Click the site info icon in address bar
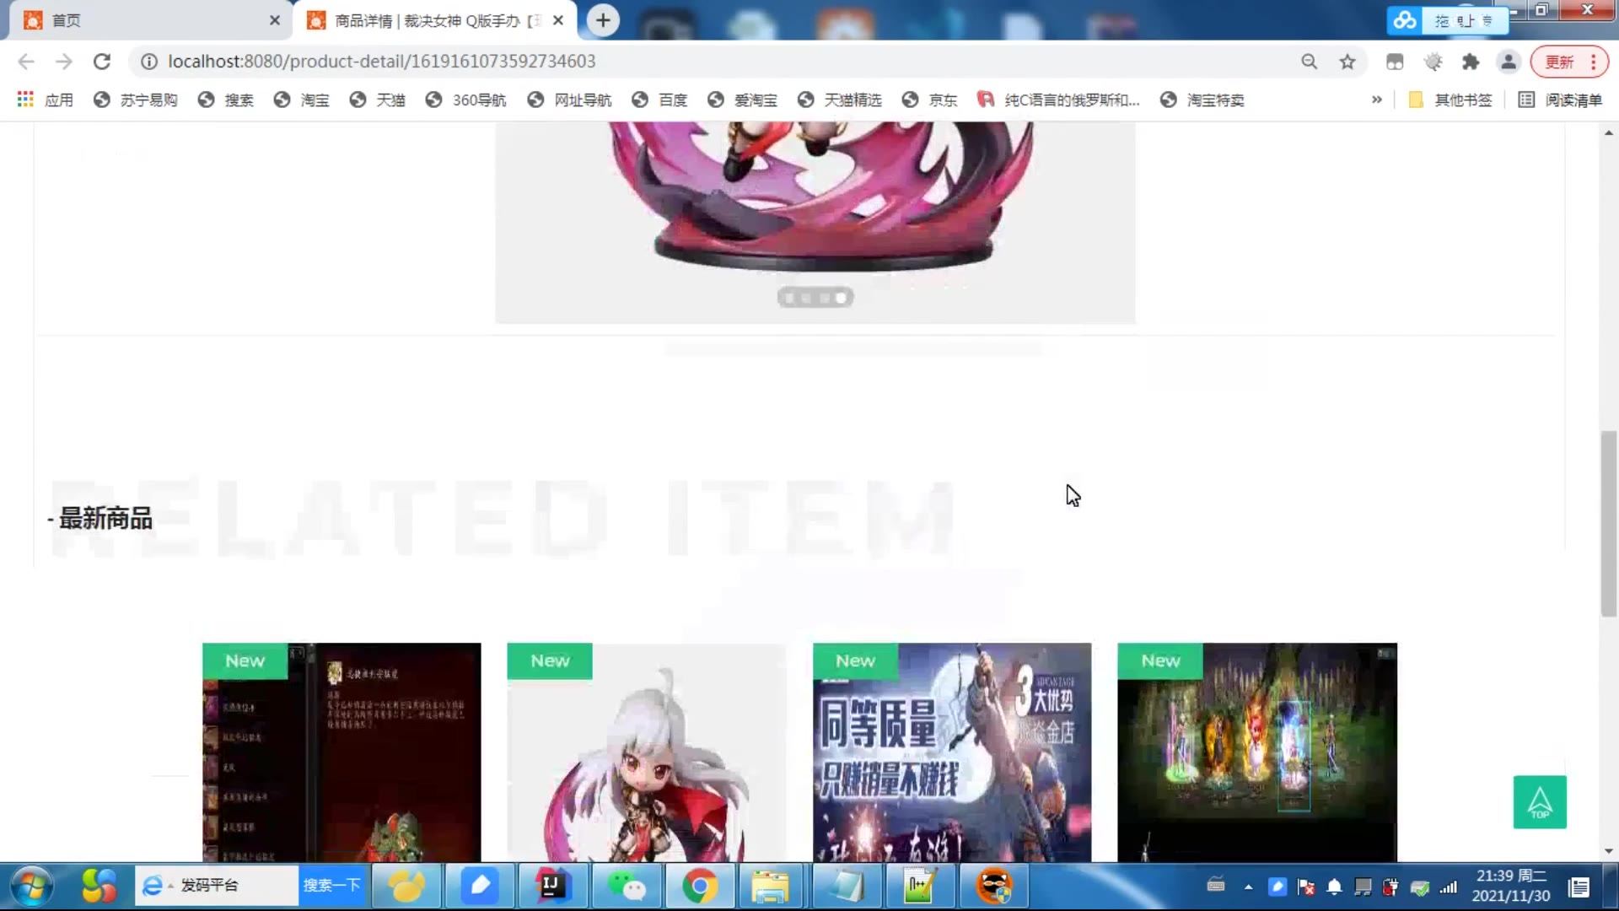 [x=149, y=62]
